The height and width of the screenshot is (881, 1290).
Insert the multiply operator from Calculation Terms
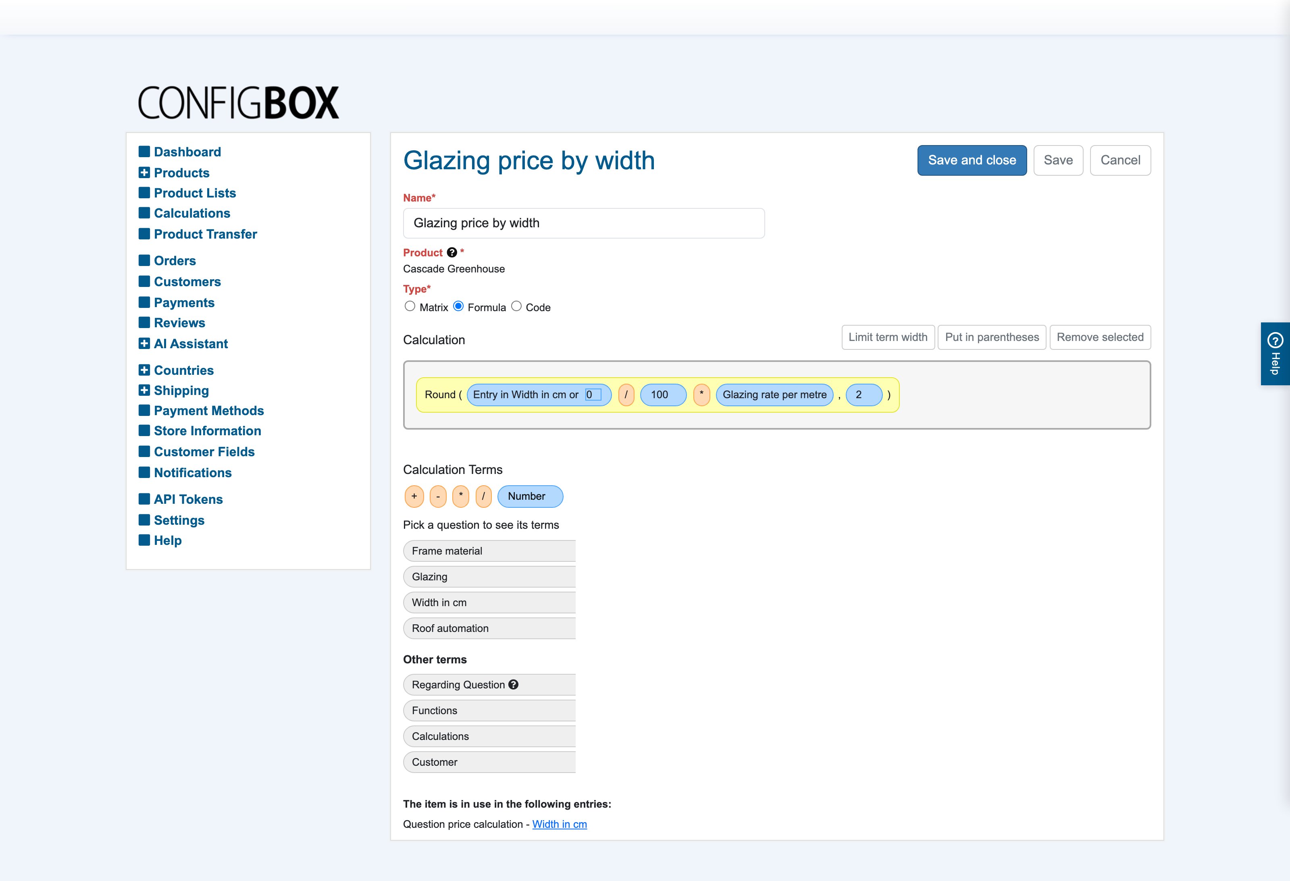[461, 497]
